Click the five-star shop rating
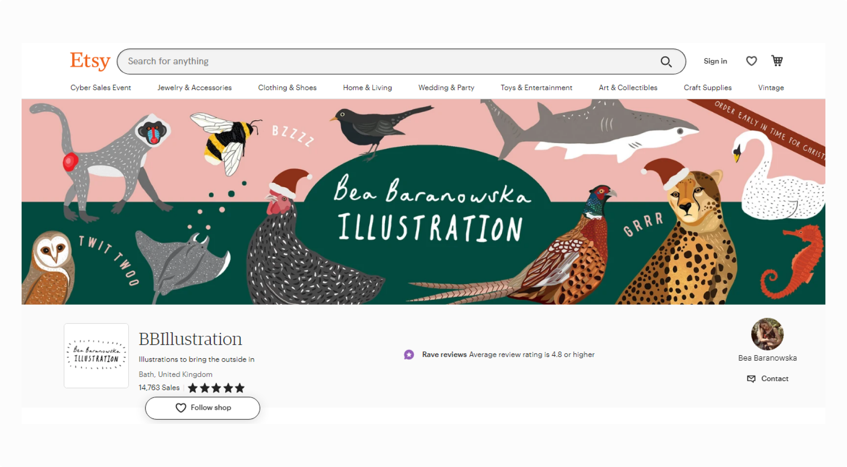The height and width of the screenshot is (467, 847). (216, 388)
